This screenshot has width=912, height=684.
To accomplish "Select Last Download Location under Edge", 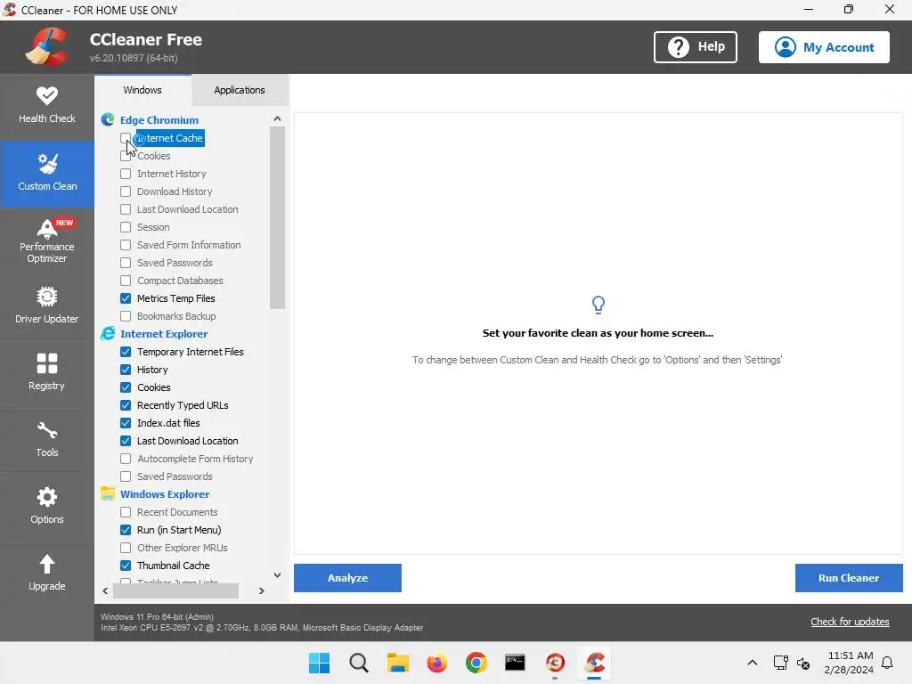I will (188, 209).
